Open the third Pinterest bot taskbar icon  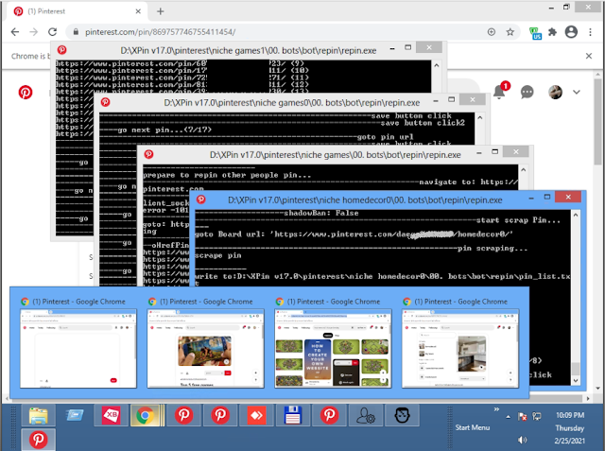tap(329, 415)
